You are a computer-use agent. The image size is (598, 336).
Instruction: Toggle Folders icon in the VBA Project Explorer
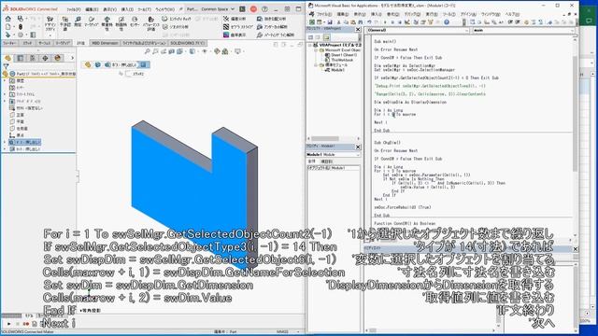pyautogui.click(x=326, y=37)
